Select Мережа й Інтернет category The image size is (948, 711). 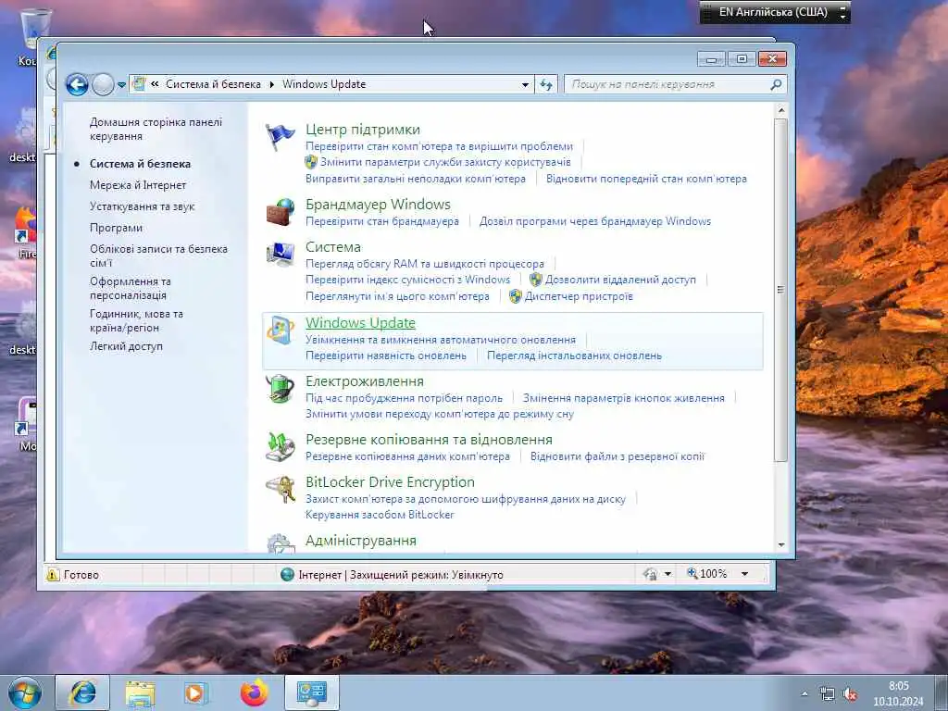[x=138, y=185]
